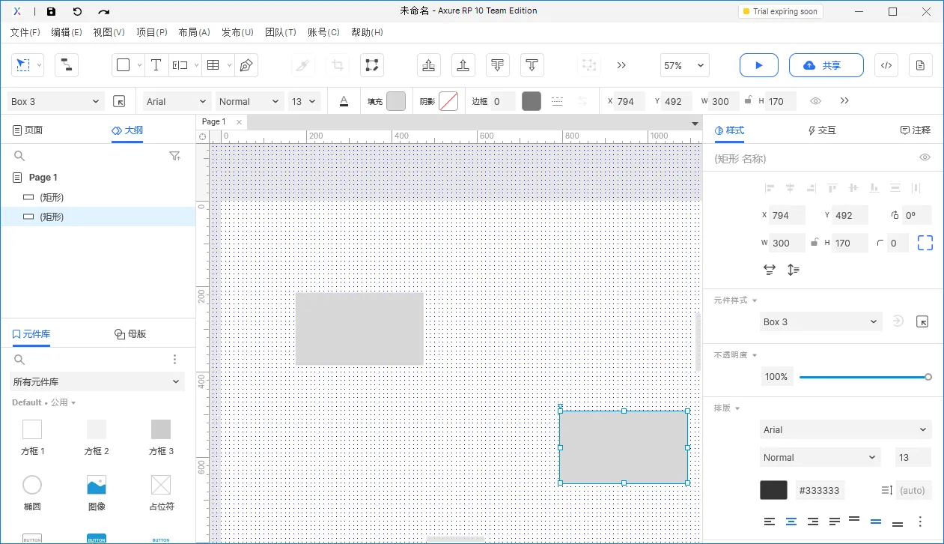The image size is (944, 544).
Task: Open the font size 13 dropdown
Action: (x=305, y=101)
